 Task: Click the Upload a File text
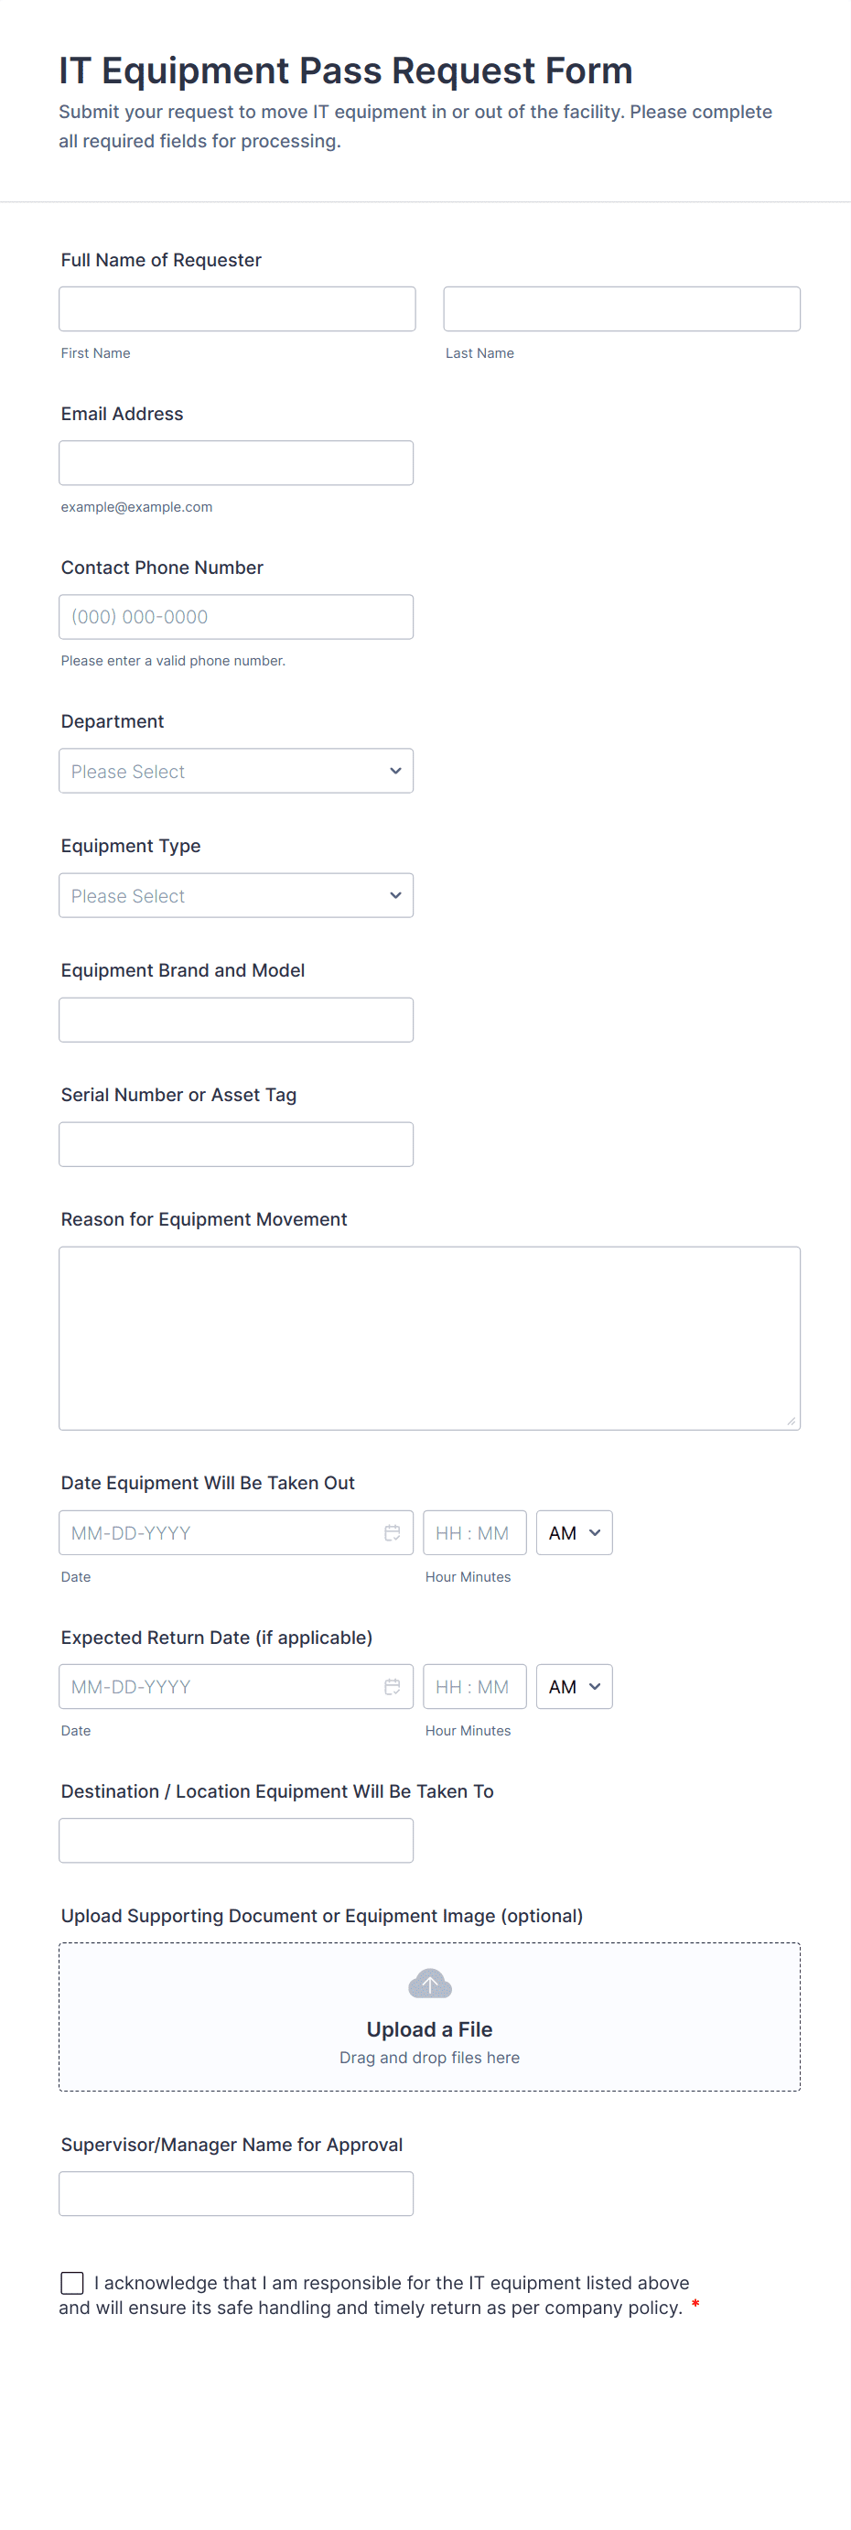pos(429,2029)
